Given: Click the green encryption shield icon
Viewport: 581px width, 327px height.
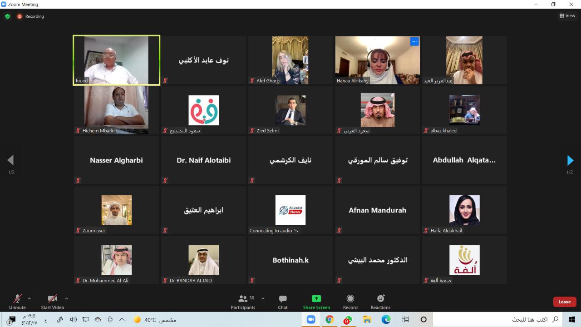Looking at the screenshot, I should (7, 16).
